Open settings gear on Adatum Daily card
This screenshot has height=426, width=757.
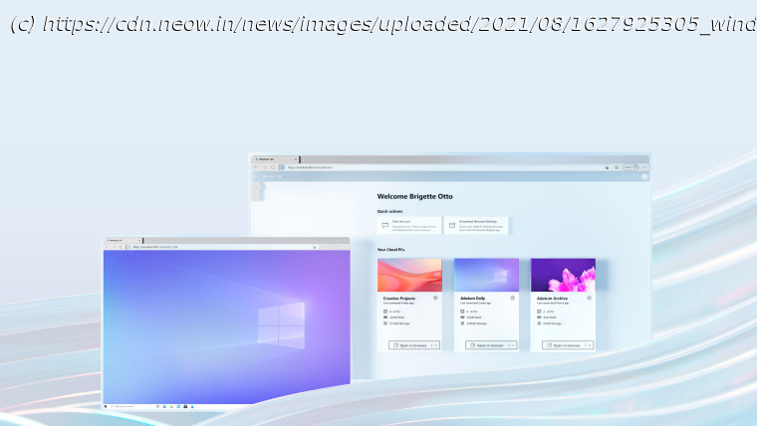coord(512,299)
